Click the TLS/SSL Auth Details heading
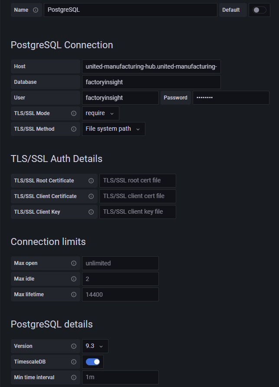The width and height of the screenshot is (279, 387). click(56, 159)
